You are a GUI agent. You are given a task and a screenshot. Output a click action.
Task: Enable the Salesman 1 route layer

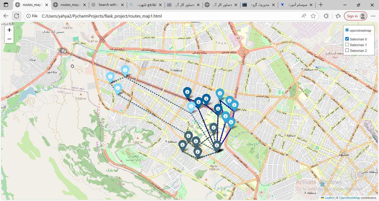point(347,45)
